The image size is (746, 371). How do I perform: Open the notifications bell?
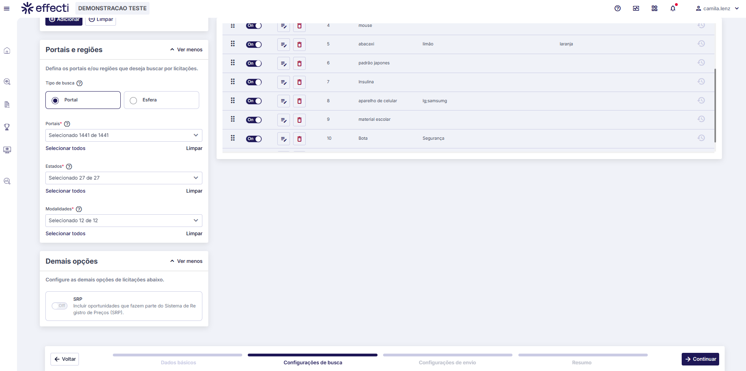pos(673,8)
